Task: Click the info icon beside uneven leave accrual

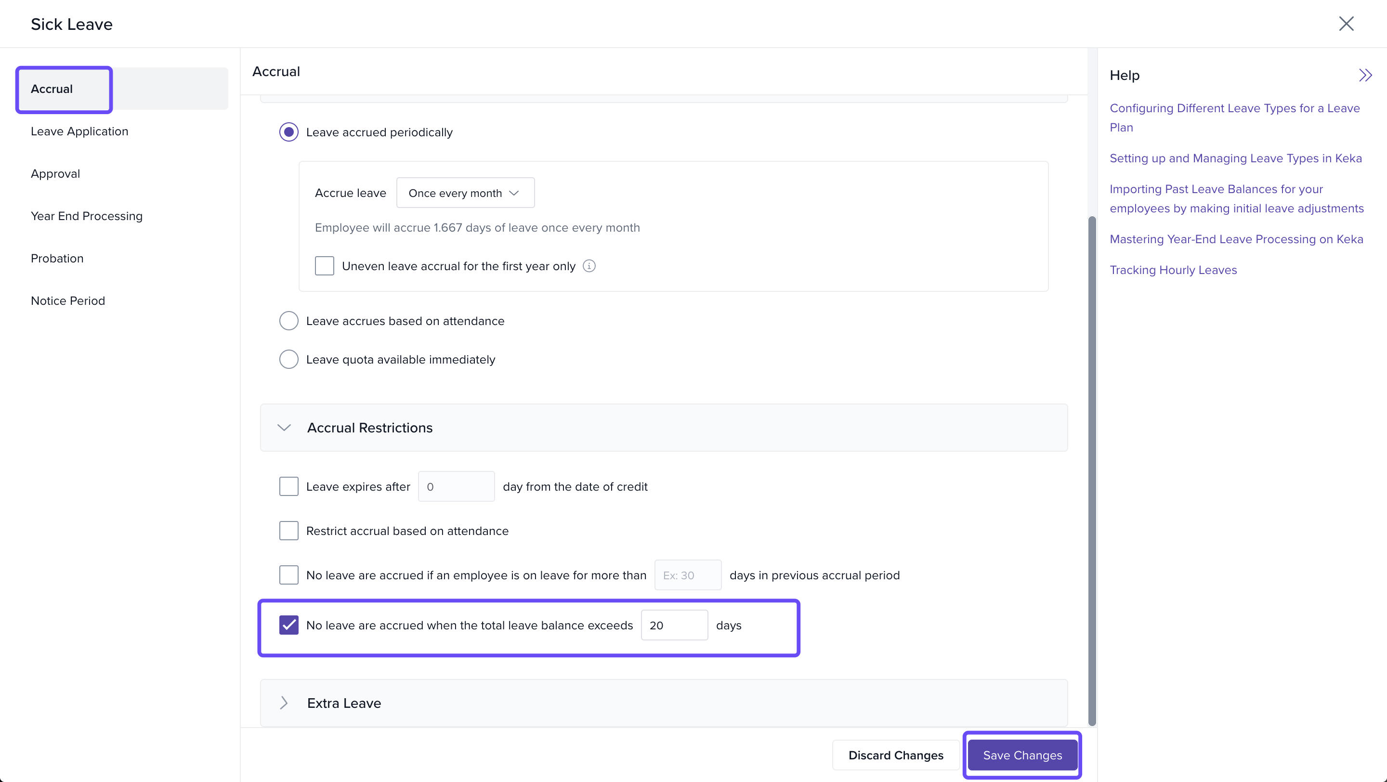Action: pyautogui.click(x=589, y=266)
